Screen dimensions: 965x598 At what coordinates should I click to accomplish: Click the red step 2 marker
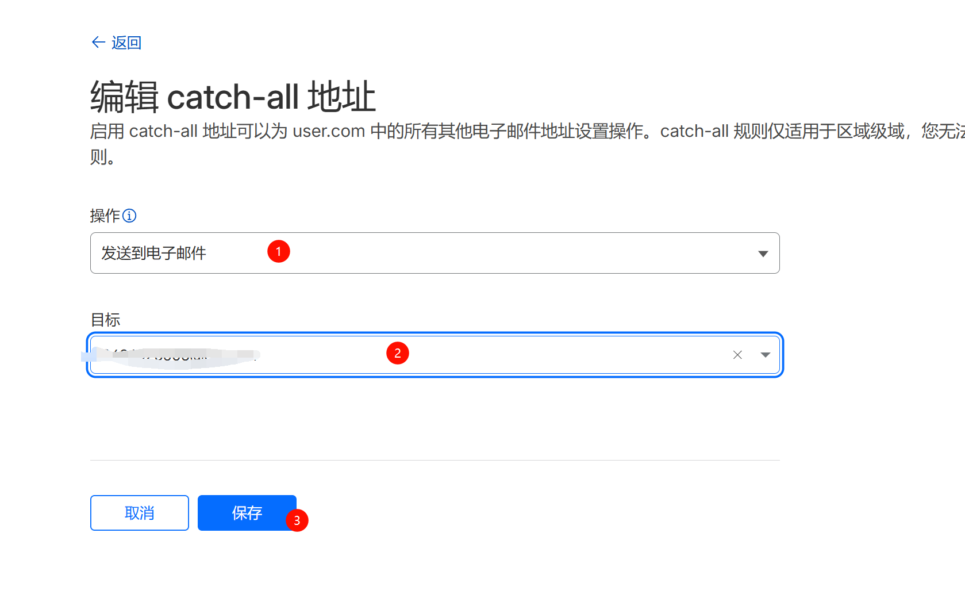coord(398,353)
